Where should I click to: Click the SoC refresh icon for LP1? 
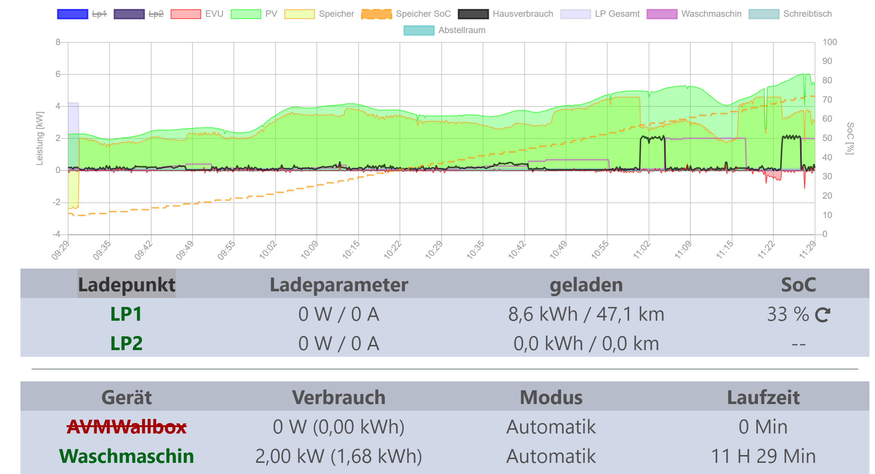pos(822,315)
